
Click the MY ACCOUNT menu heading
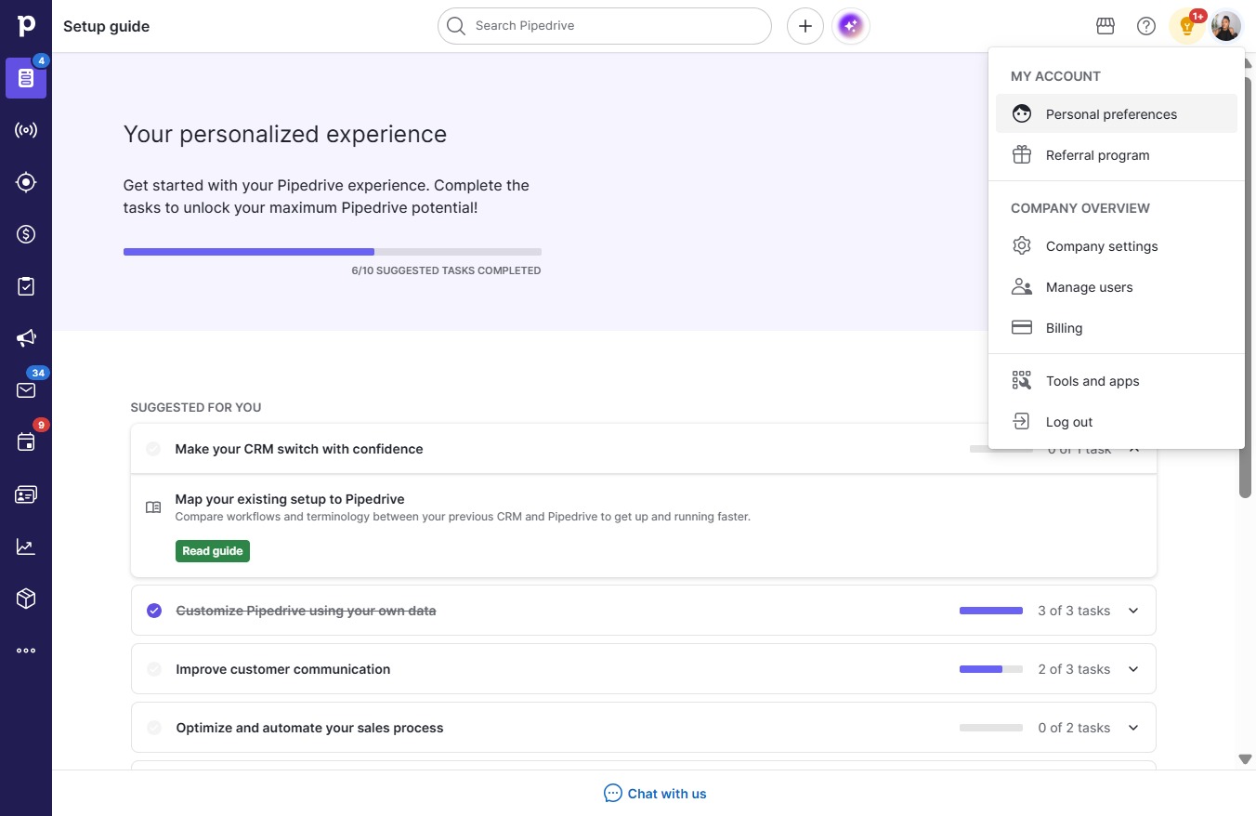coord(1055,76)
